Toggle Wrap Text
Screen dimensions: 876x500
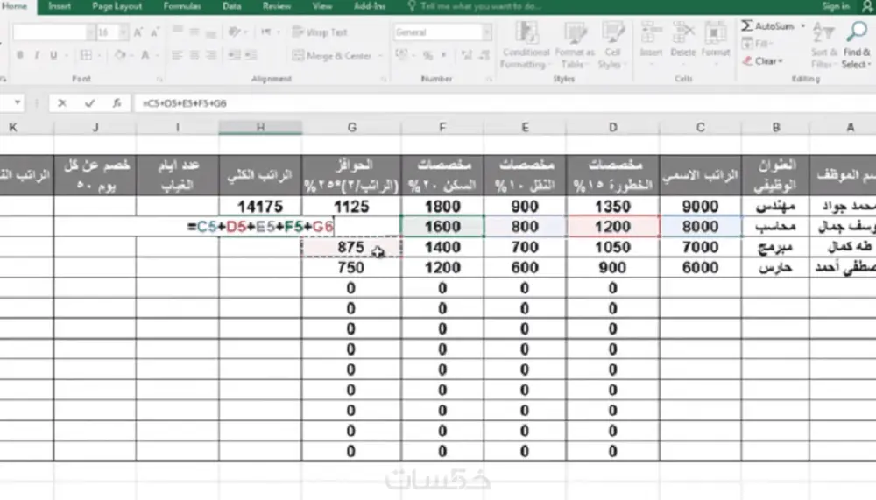click(320, 32)
